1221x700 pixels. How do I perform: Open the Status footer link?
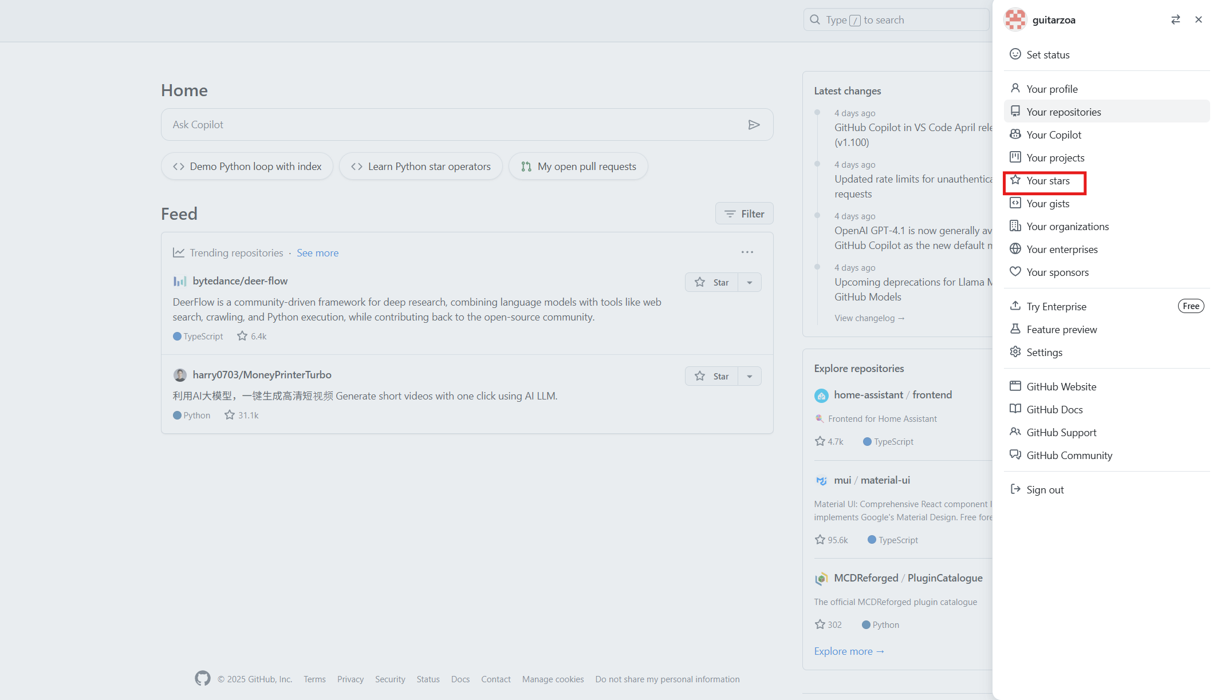(428, 679)
